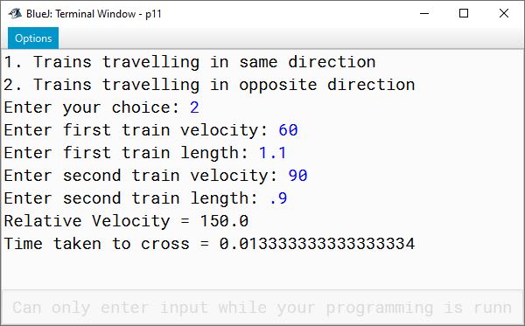Click the entered choice value 2
The width and height of the screenshot is (525, 326).
[x=194, y=108]
